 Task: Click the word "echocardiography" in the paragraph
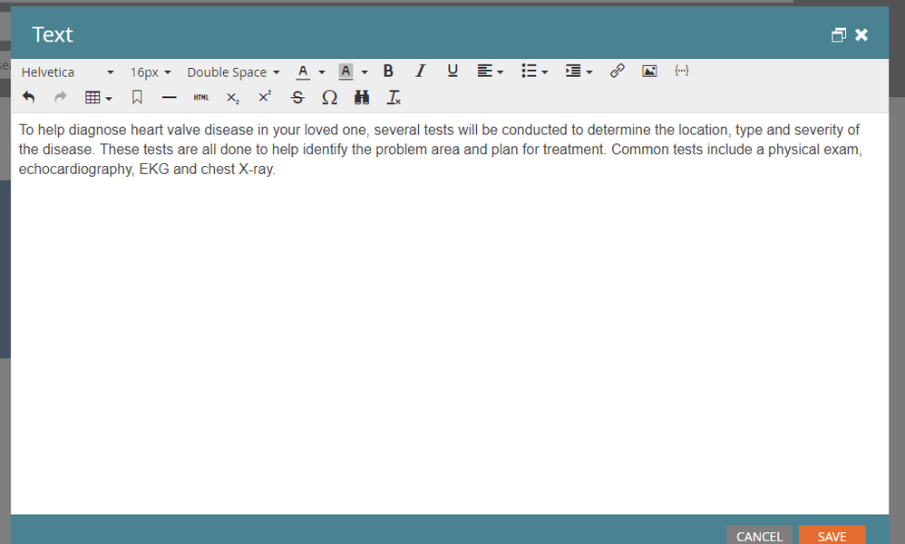coord(75,170)
